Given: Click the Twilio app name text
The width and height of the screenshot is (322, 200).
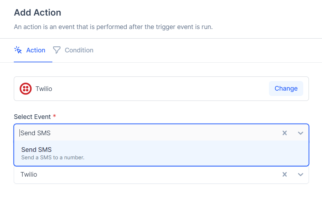Looking at the screenshot, I should (x=44, y=89).
